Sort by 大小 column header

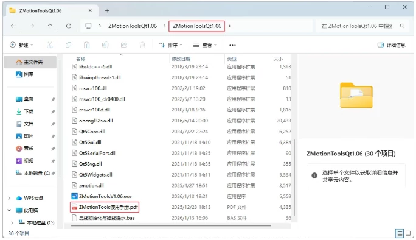coord(278,58)
